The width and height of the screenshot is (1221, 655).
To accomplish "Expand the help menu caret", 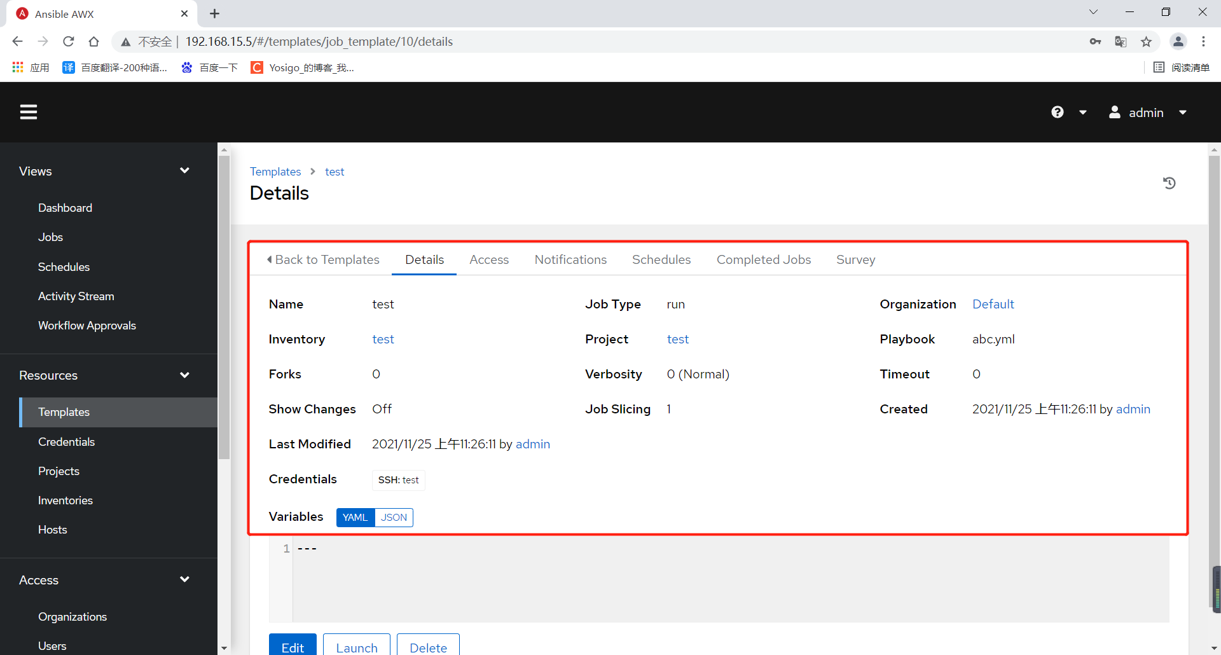I will click(1082, 113).
